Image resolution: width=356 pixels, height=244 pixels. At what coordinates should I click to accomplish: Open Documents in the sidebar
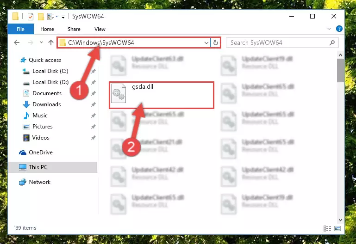tap(47, 93)
